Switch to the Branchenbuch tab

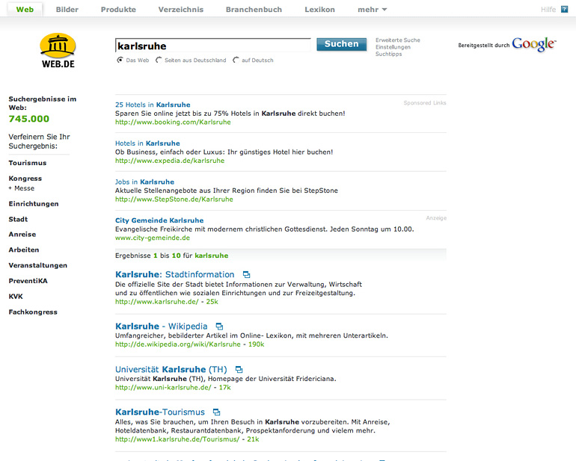pyautogui.click(x=254, y=10)
